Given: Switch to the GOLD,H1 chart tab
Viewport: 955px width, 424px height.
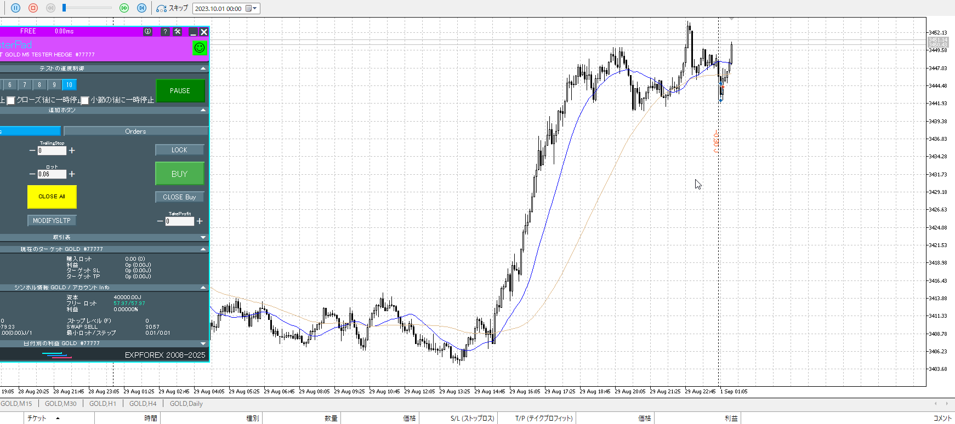Looking at the screenshot, I should pyautogui.click(x=103, y=404).
